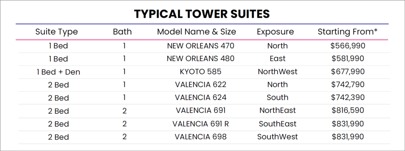Viewport: 405px width, 151px height.
Task: Click the SouthWest exposure cell
Action: click(278, 136)
